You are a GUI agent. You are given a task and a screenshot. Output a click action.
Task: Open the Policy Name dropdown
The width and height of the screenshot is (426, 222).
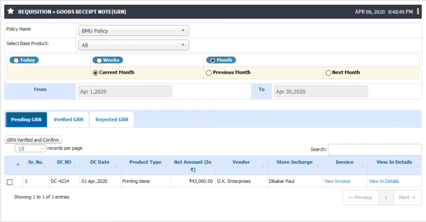pos(133,31)
